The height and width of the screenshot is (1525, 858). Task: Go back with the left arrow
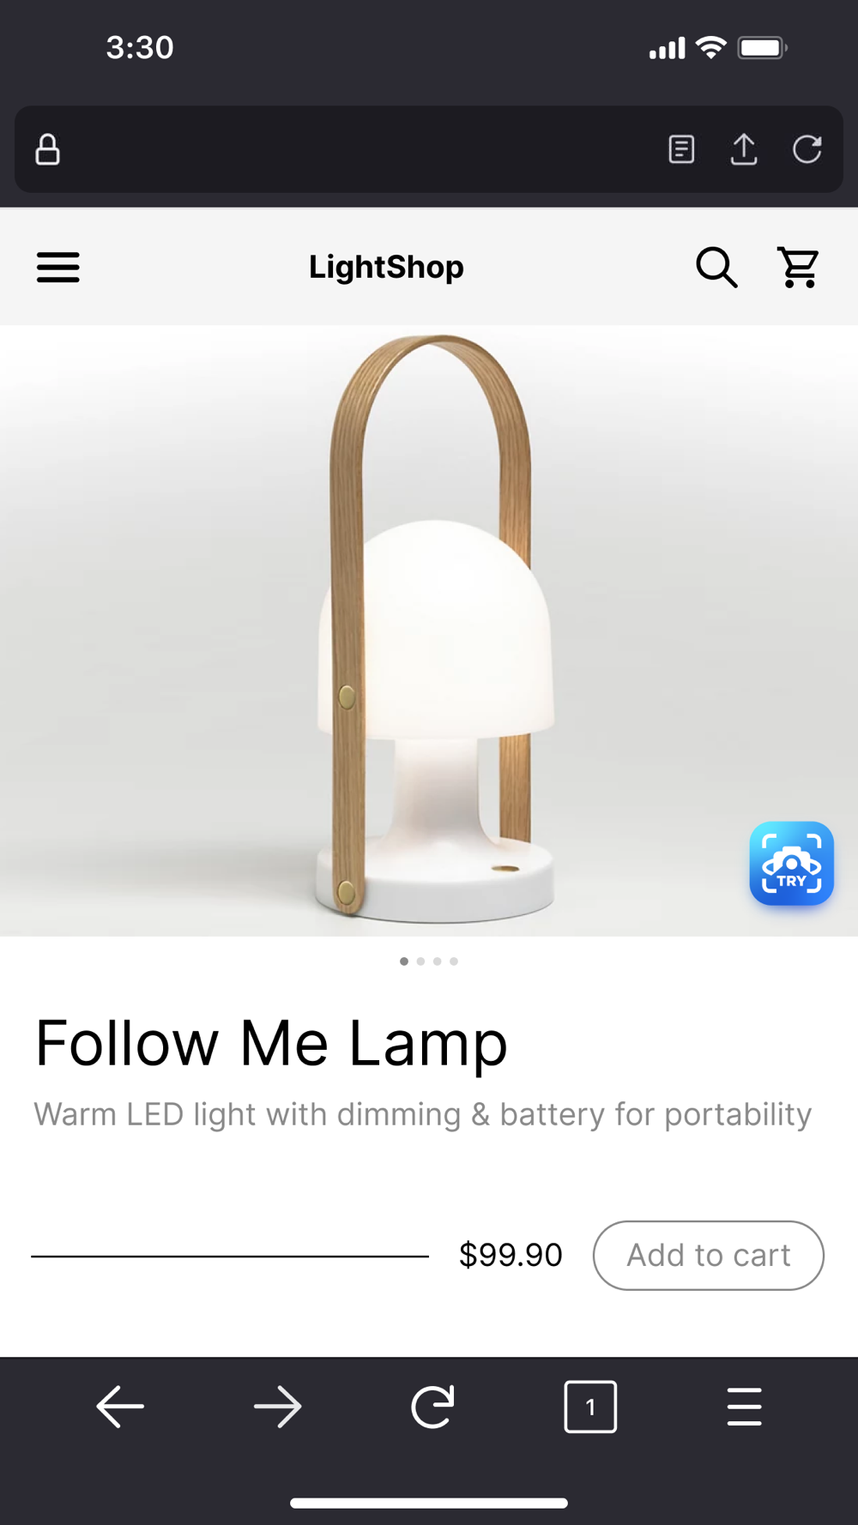(x=120, y=1407)
